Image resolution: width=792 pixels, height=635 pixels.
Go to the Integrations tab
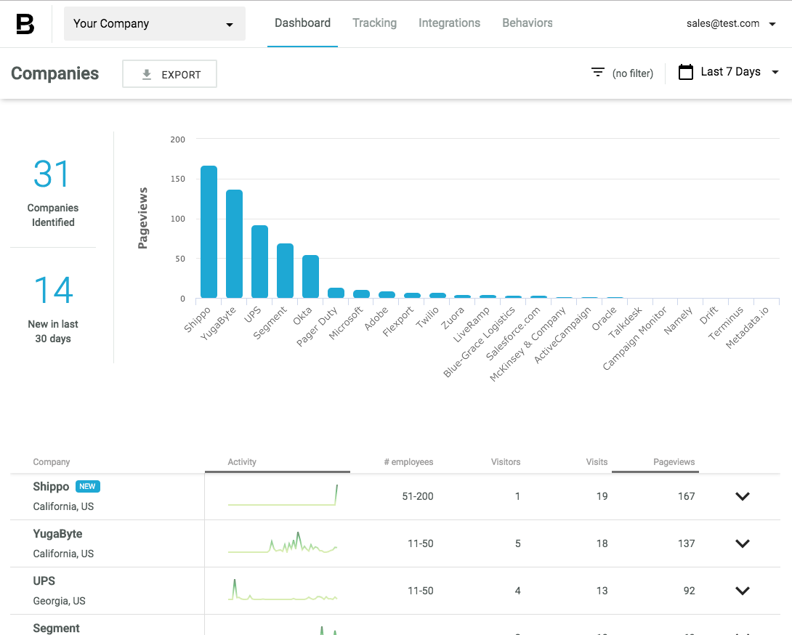tap(449, 23)
